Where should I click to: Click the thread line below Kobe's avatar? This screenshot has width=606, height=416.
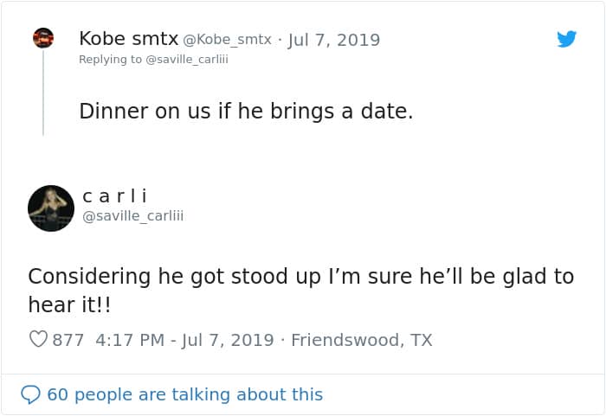(43, 95)
